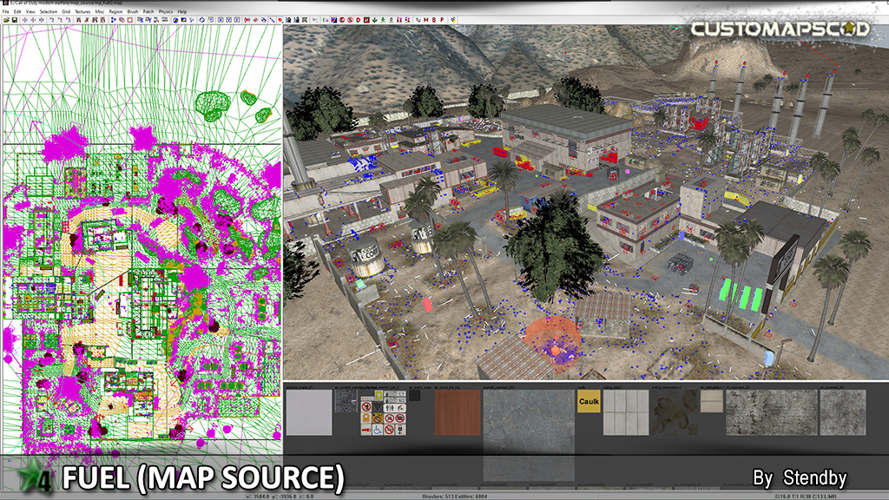Click the Save floppy disk icon
The image size is (889, 500).
point(15,20)
